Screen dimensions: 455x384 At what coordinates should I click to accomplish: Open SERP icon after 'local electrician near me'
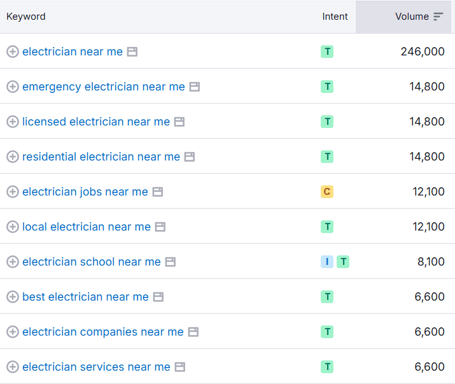point(160,227)
